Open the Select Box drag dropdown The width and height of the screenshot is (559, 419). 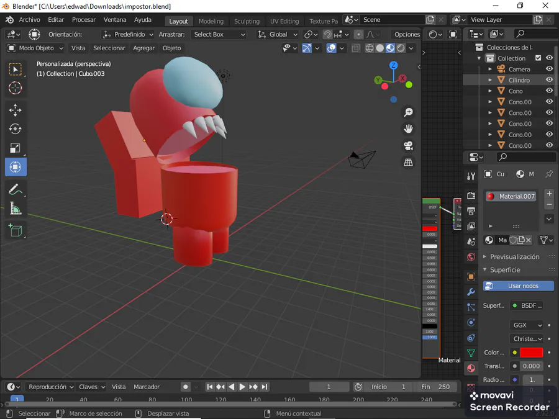click(x=219, y=34)
